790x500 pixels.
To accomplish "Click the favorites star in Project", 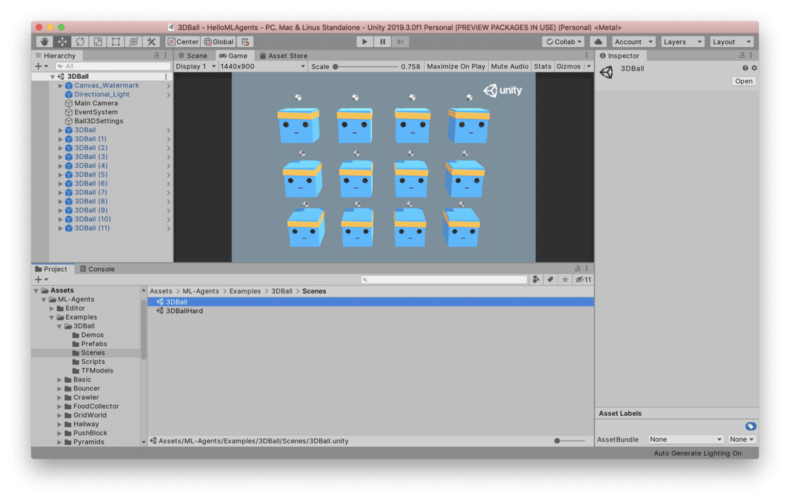I will point(565,280).
